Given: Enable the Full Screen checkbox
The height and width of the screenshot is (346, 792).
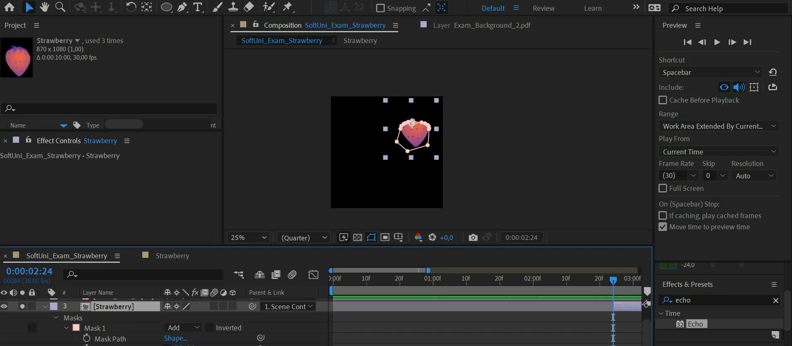Looking at the screenshot, I should tap(663, 188).
